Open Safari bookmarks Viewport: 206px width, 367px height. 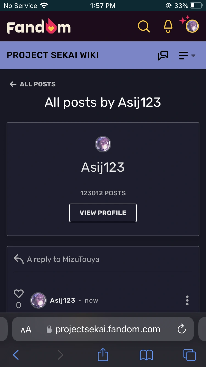(x=146, y=355)
